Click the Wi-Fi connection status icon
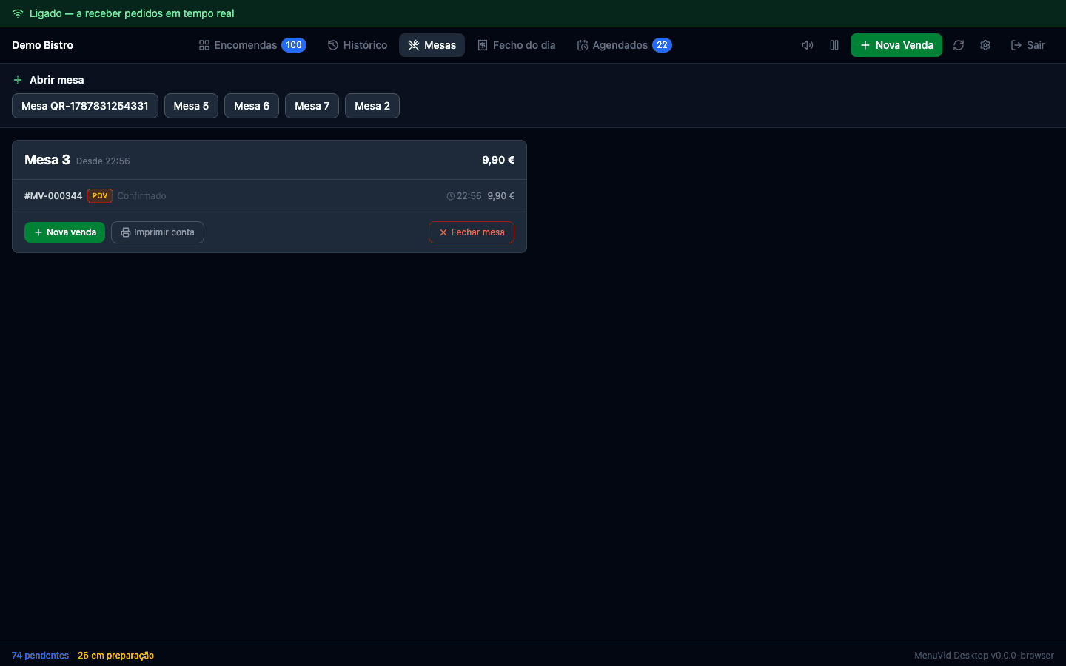Screen dimensions: 1066x666 pyautogui.click(x=18, y=13)
